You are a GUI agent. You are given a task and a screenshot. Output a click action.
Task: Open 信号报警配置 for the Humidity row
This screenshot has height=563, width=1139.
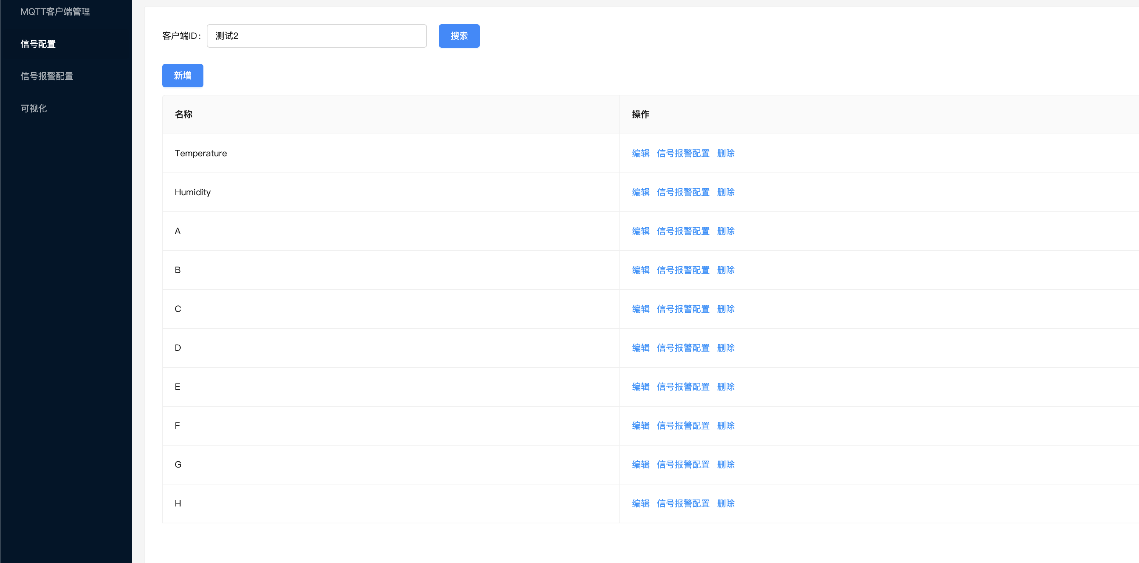point(683,192)
